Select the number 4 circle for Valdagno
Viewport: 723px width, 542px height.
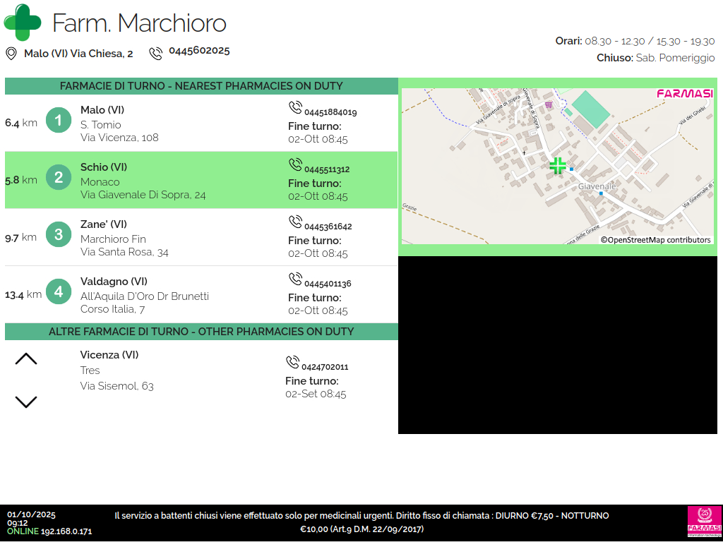click(x=59, y=291)
